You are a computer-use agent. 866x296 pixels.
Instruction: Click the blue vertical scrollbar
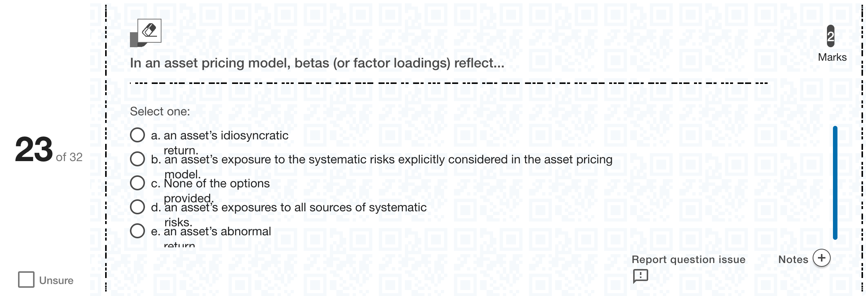click(x=835, y=183)
